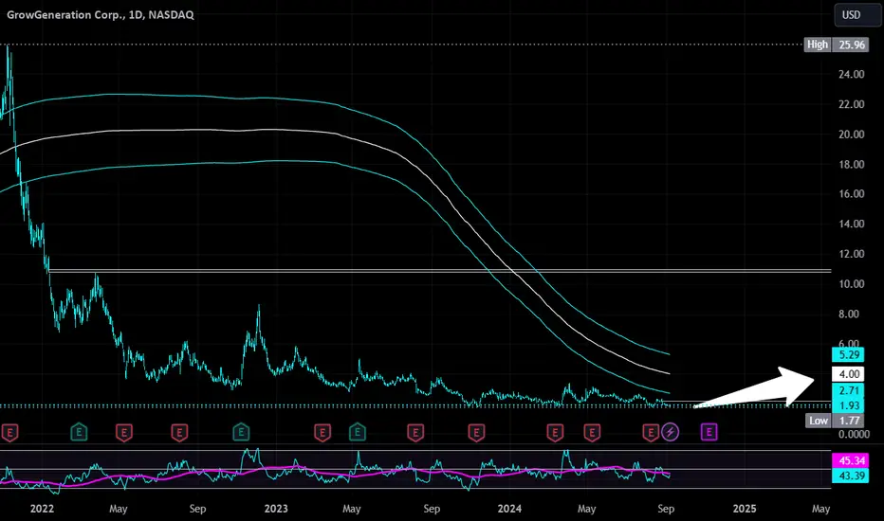Image resolution: width=884 pixels, height=521 pixels.
Task: Click the 20.00 level on the price axis
Action: [x=852, y=135]
